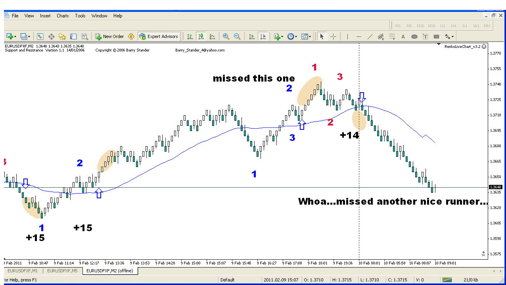Select the D1 timeframe button
Image resolution: width=506 pixels, height=285 pixels.
[465, 26]
